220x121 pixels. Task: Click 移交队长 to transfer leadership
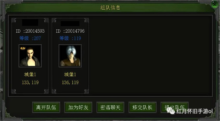click(142, 107)
